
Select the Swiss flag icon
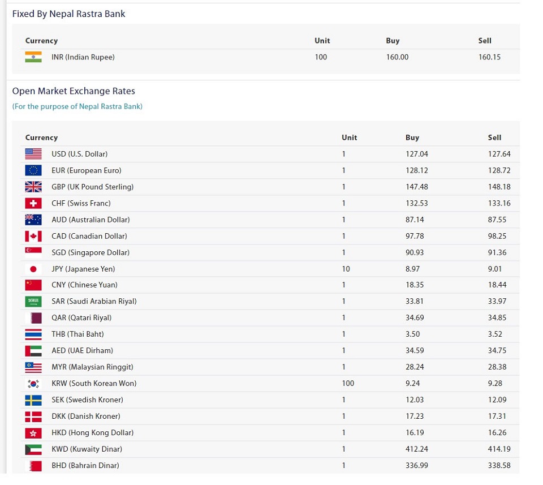33,203
